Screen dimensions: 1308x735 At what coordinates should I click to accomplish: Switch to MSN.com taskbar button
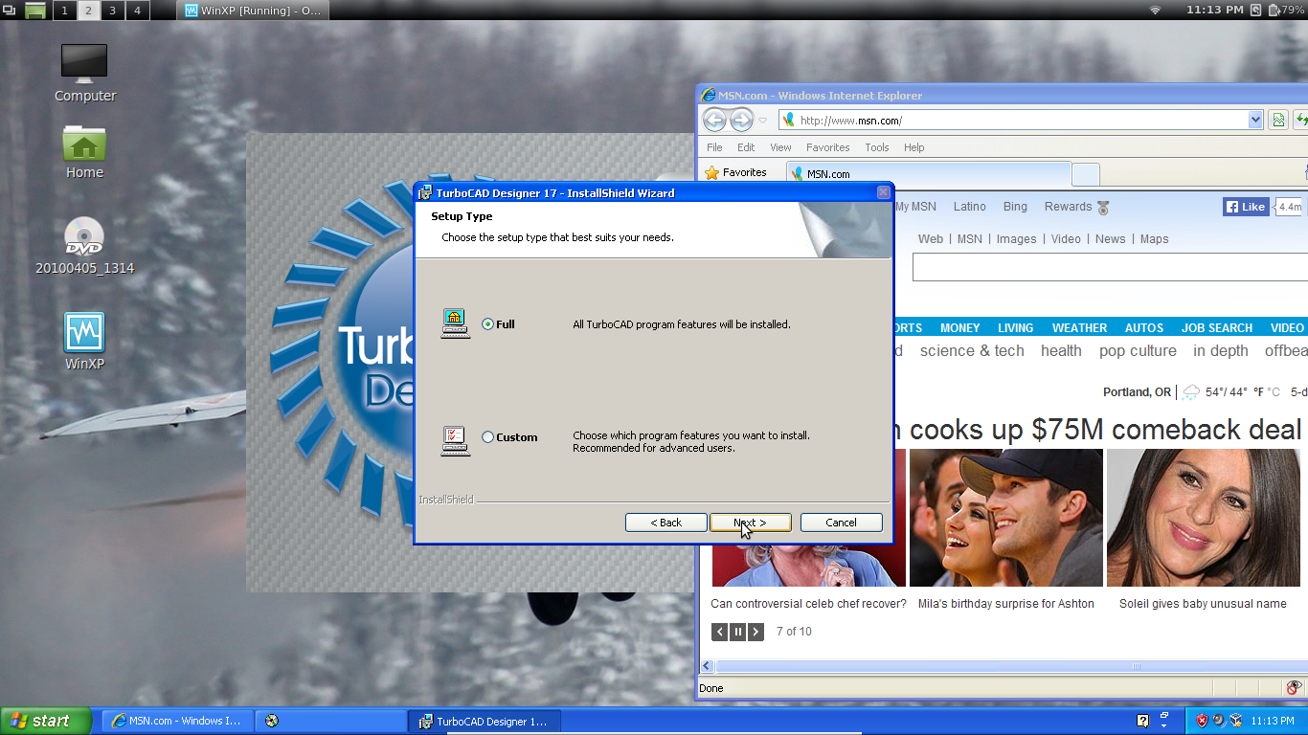[177, 721]
